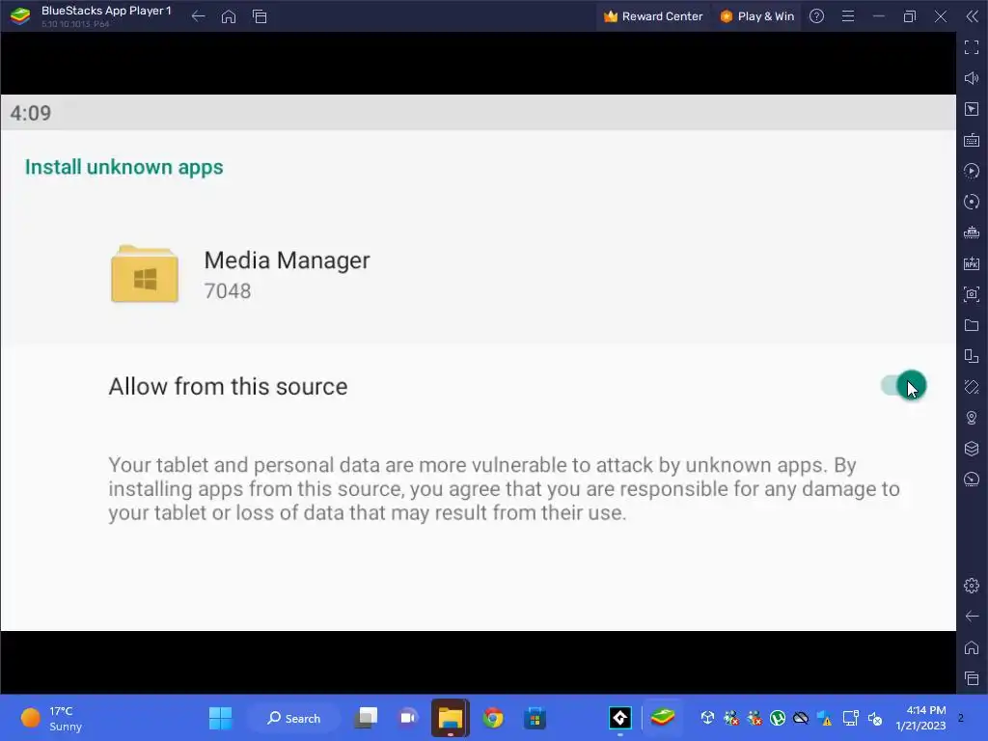Click the speedometer eco mode icon

972,480
